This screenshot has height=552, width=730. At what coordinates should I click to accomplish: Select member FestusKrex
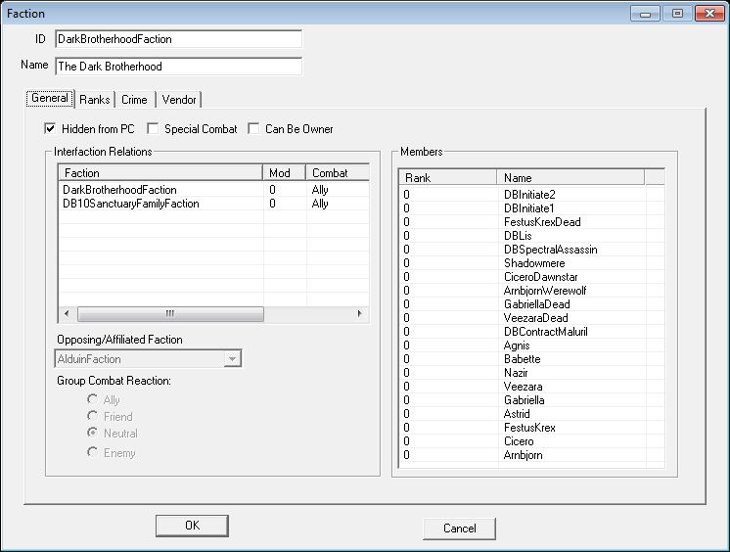pos(529,428)
